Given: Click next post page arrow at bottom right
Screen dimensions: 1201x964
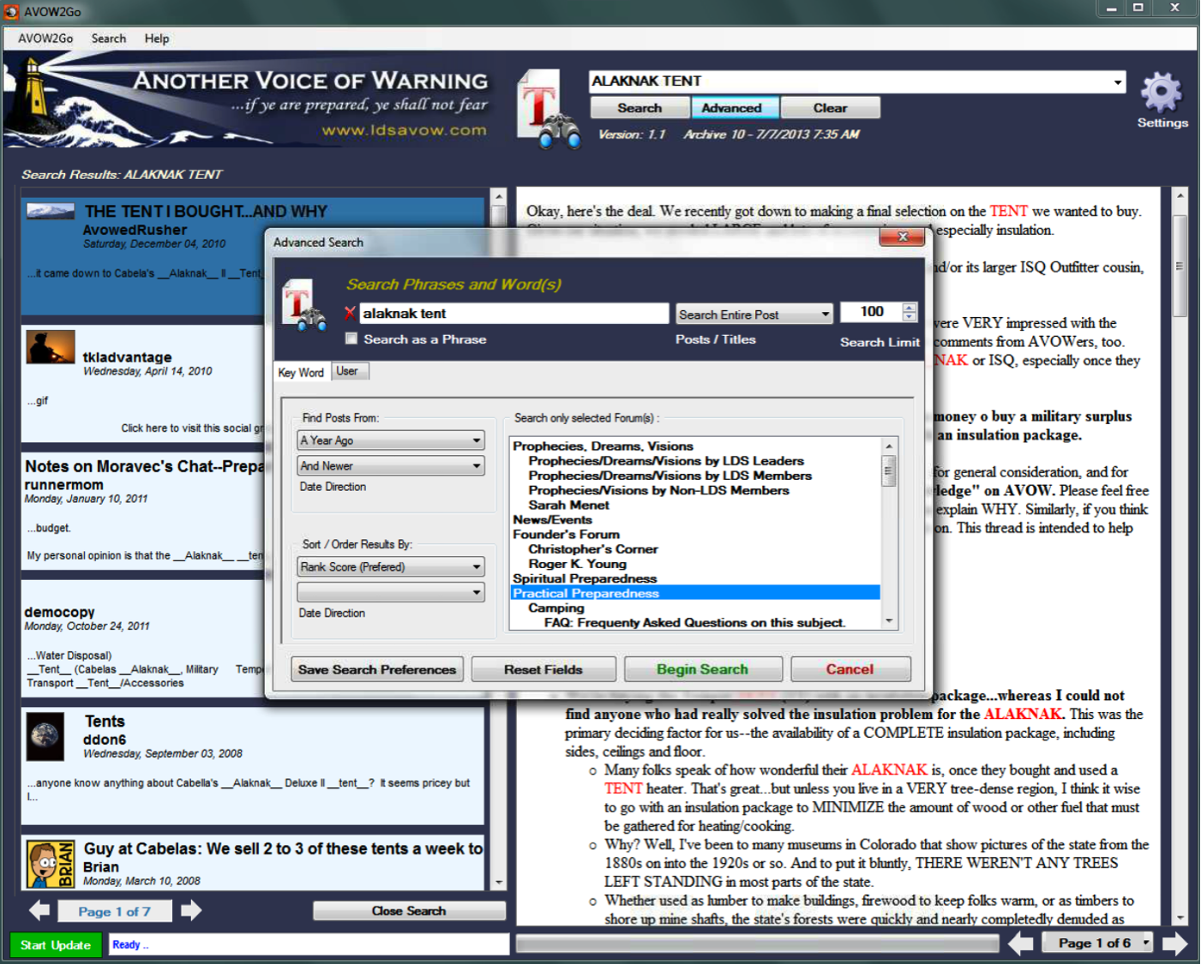Looking at the screenshot, I should click(1174, 943).
